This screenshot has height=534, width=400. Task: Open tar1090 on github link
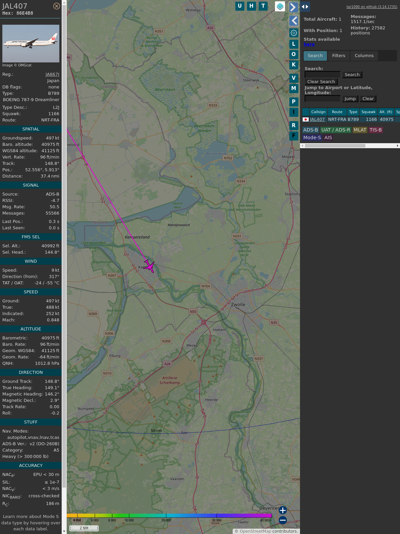pyautogui.click(x=372, y=7)
